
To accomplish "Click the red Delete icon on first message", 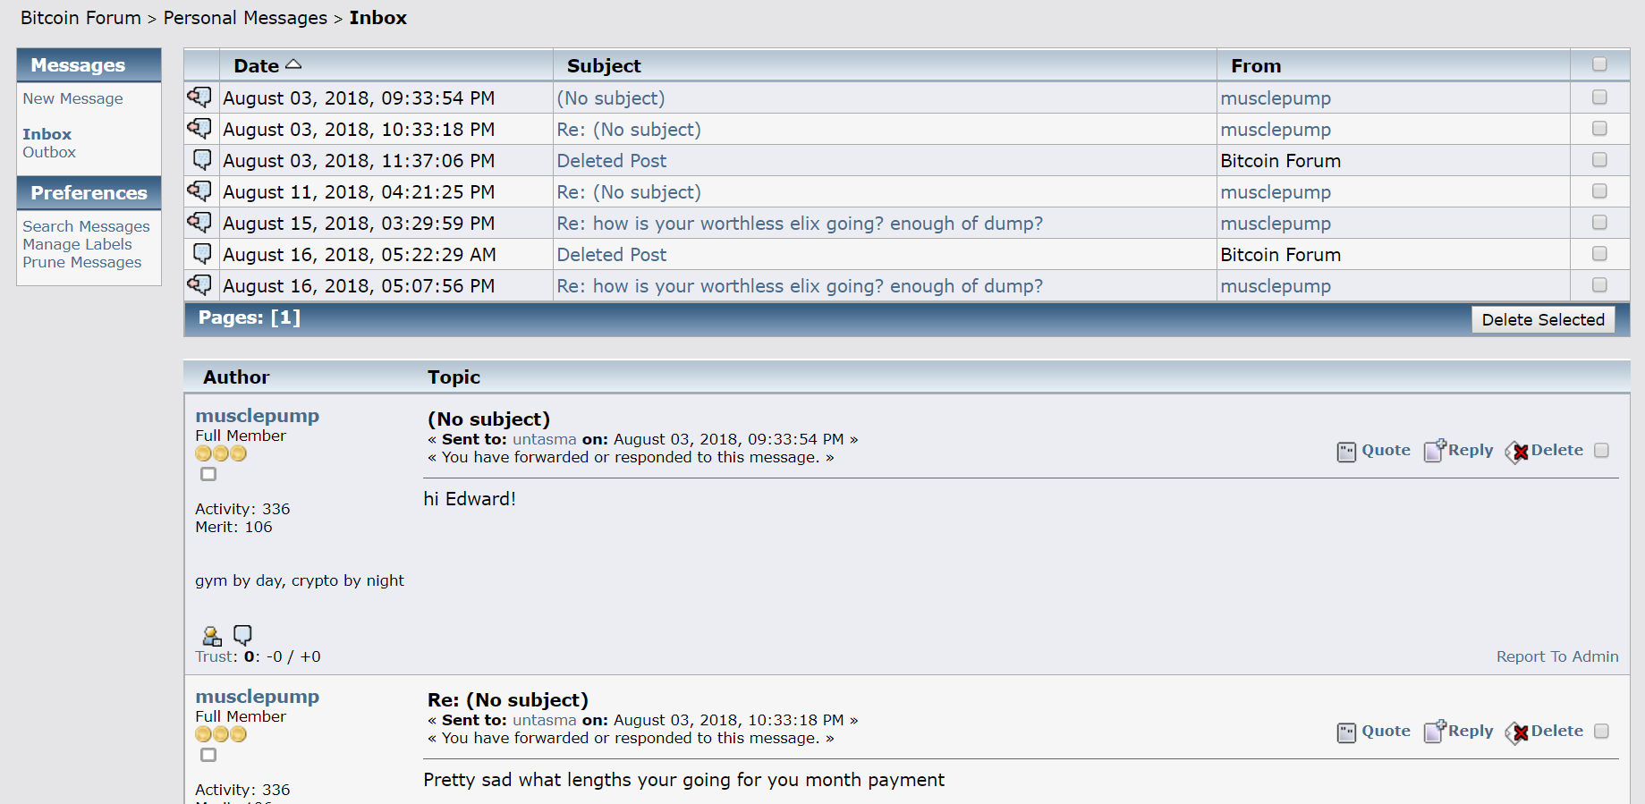I will (1517, 452).
